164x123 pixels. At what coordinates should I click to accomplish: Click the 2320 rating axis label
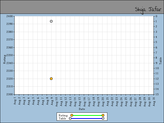click(9, 79)
